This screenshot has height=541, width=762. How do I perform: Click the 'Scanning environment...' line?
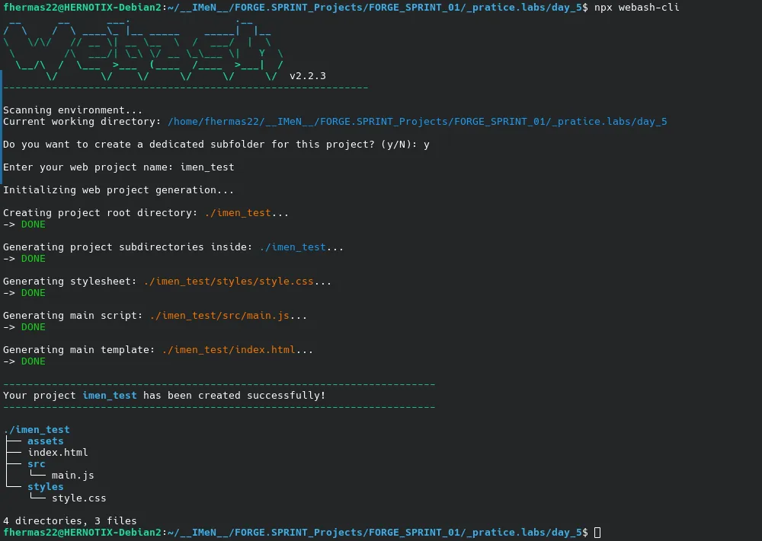pos(73,110)
